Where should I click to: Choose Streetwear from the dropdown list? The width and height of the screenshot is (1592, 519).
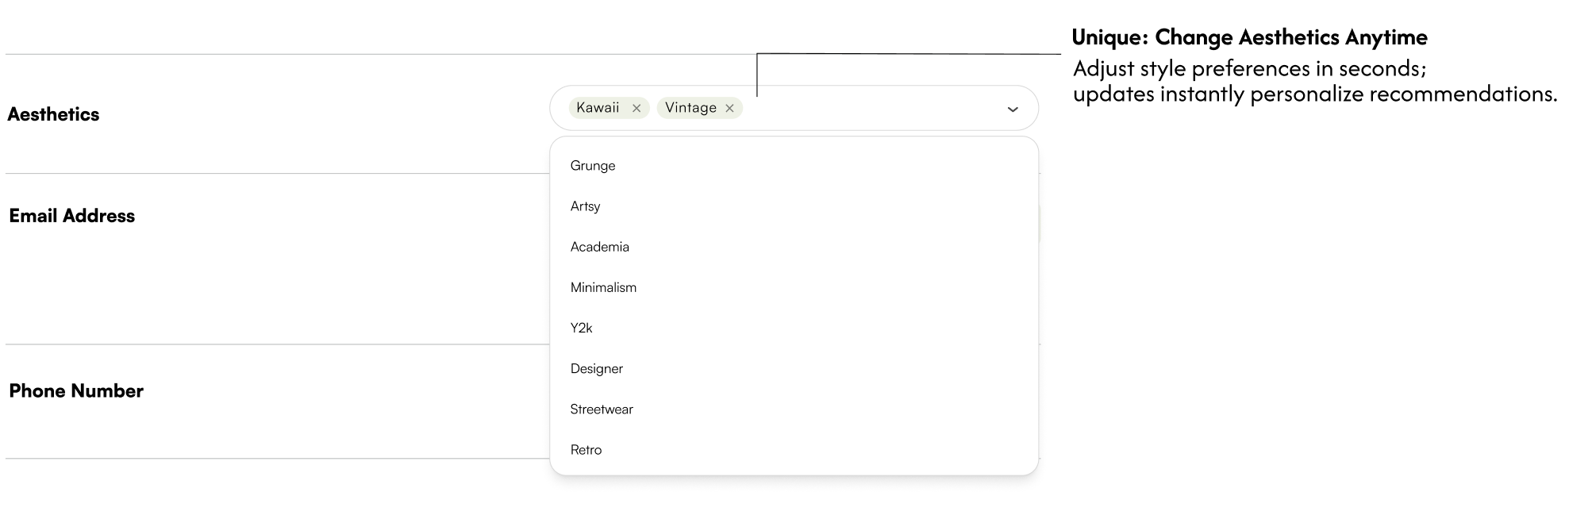[602, 409]
